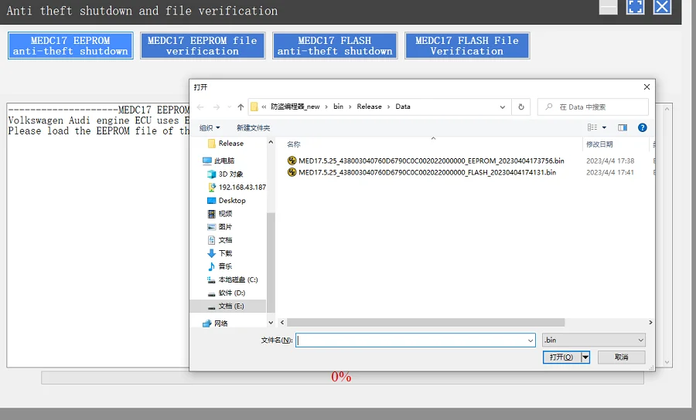The height and width of the screenshot is (420, 696).
Task: Click log panel scroll down arrow
Action: point(667,362)
